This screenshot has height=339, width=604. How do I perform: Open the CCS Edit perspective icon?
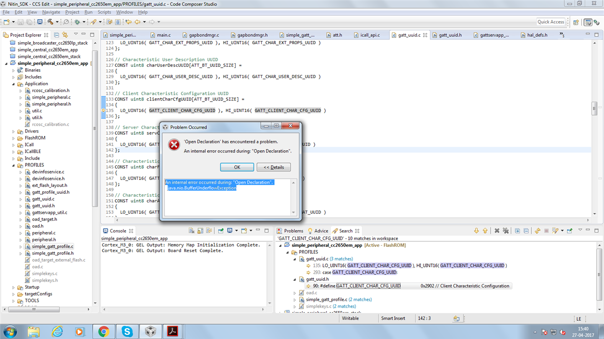(588, 22)
